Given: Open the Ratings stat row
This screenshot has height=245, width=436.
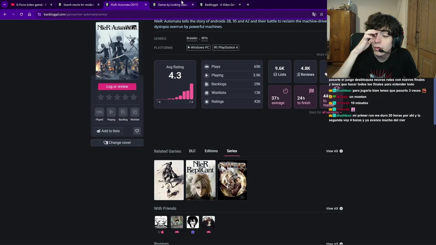Looking at the screenshot, I should (x=232, y=101).
